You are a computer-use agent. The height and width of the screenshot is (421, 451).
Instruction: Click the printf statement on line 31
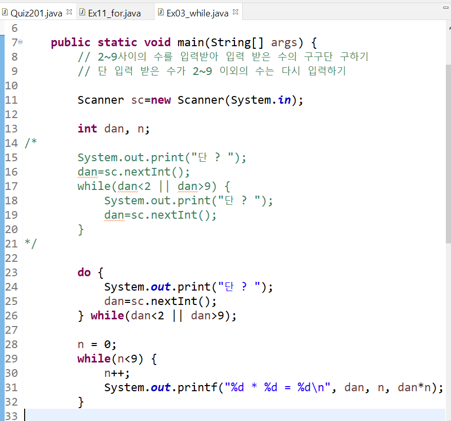pos(274,388)
